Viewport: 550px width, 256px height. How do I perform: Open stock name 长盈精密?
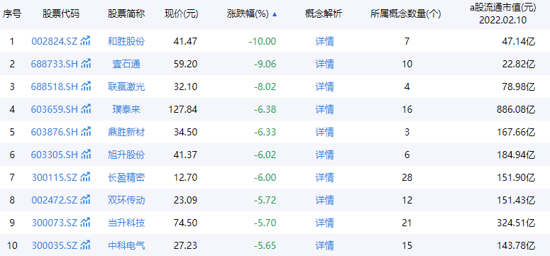pyautogui.click(x=126, y=178)
